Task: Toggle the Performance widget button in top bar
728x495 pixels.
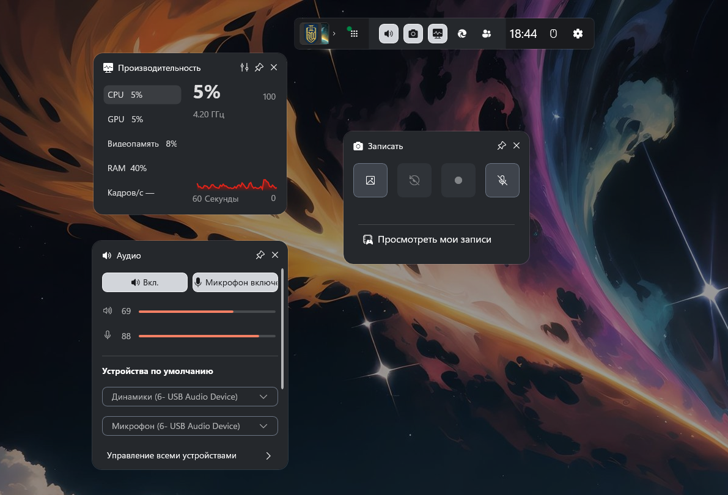Action: [438, 34]
